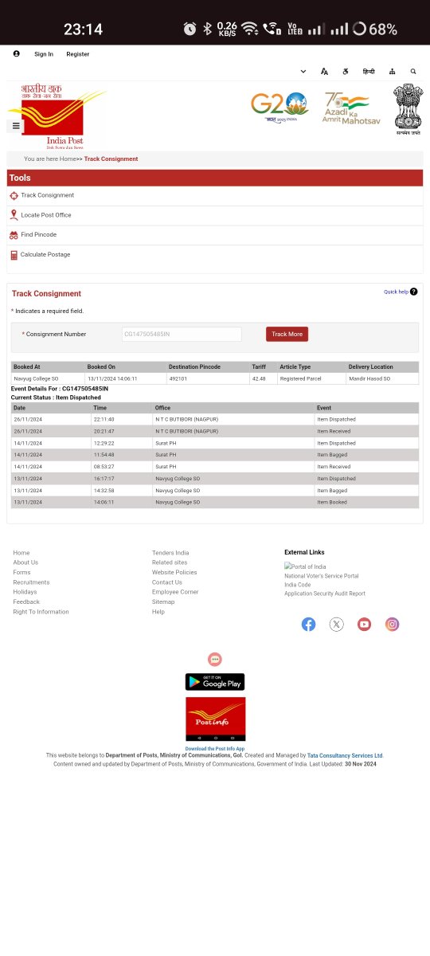Image resolution: width=430 pixels, height=956 pixels.
Task: Open Application Security Audit Report link
Action: pyautogui.click(x=325, y=594)
